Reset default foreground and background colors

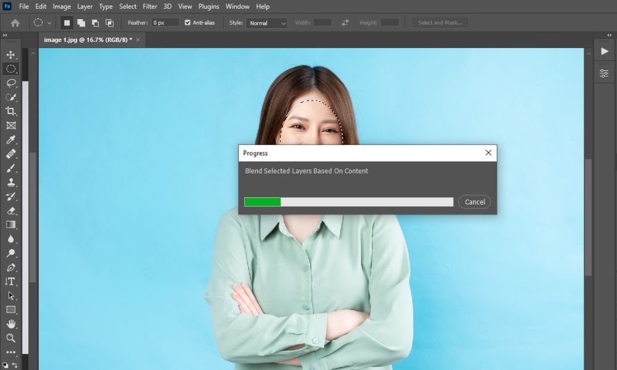(x=5, y=365)
